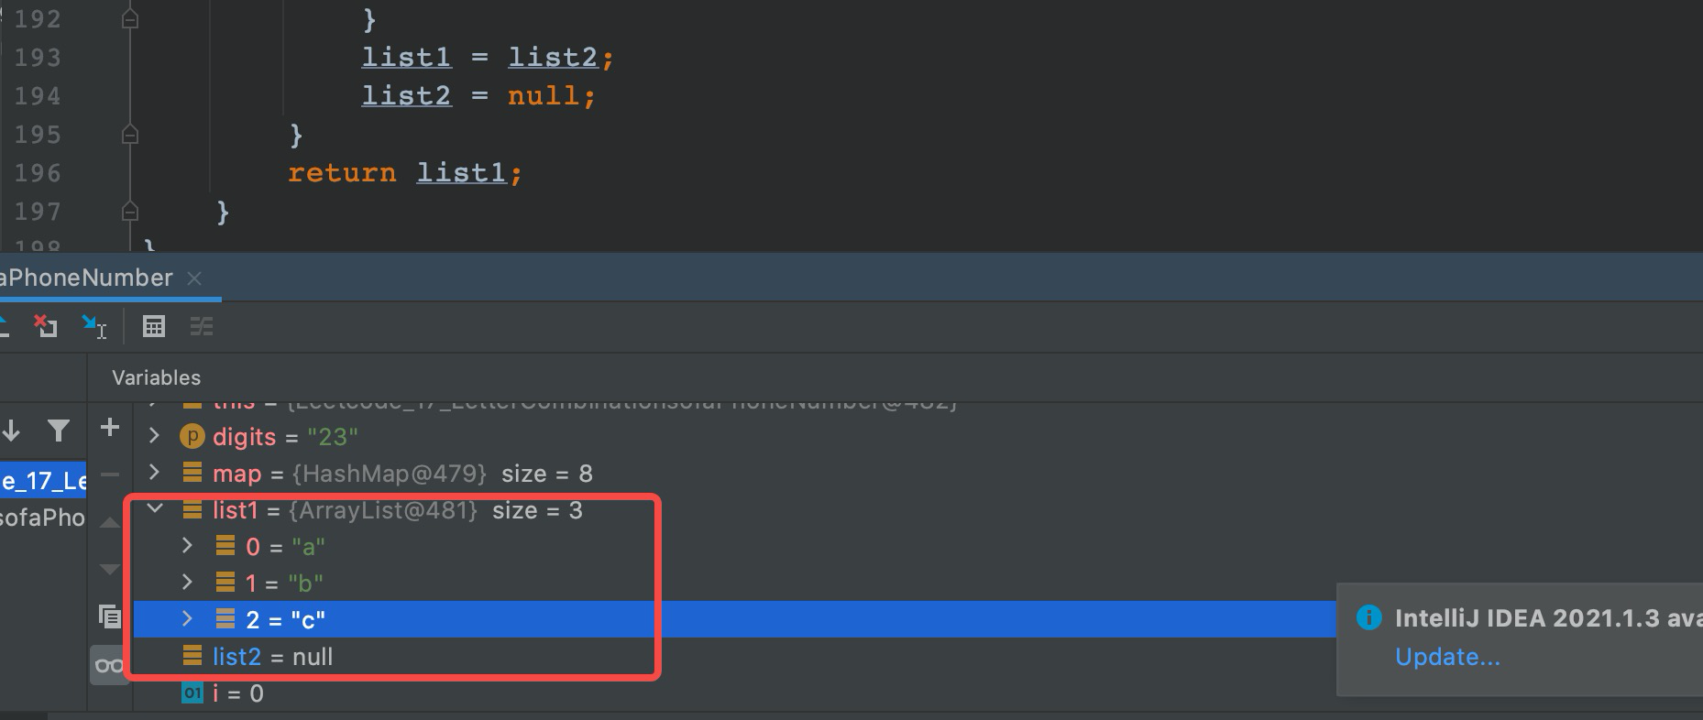Click the glasses watches icon in sidebar
Image resolution: width=1703 pixels, height=720 pixels.
(x=109, y=665)
